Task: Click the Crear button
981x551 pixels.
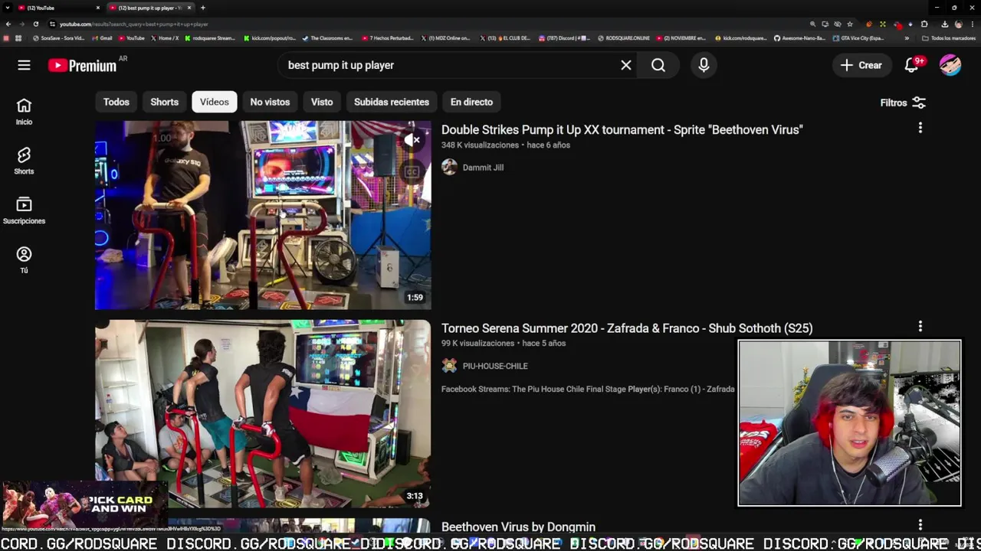Action: coord(861,65)
